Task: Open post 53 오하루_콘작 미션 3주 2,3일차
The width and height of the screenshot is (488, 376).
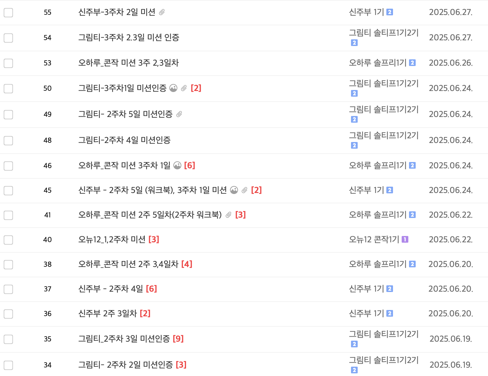Action: (x=129, y=63)
